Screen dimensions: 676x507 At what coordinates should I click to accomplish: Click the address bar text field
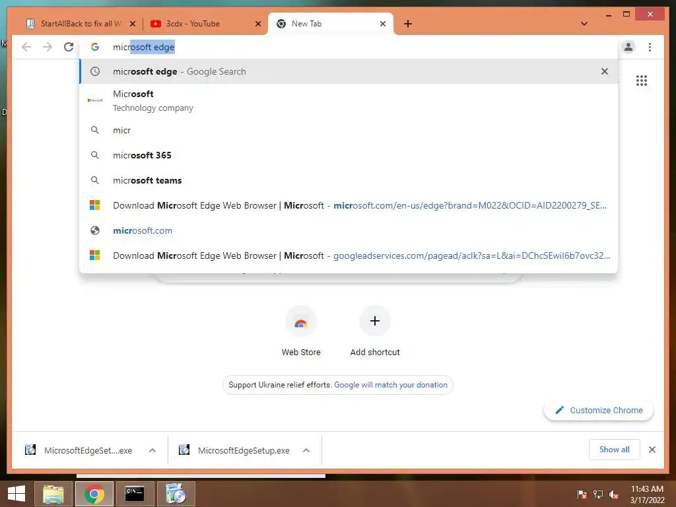click(349, 47)
